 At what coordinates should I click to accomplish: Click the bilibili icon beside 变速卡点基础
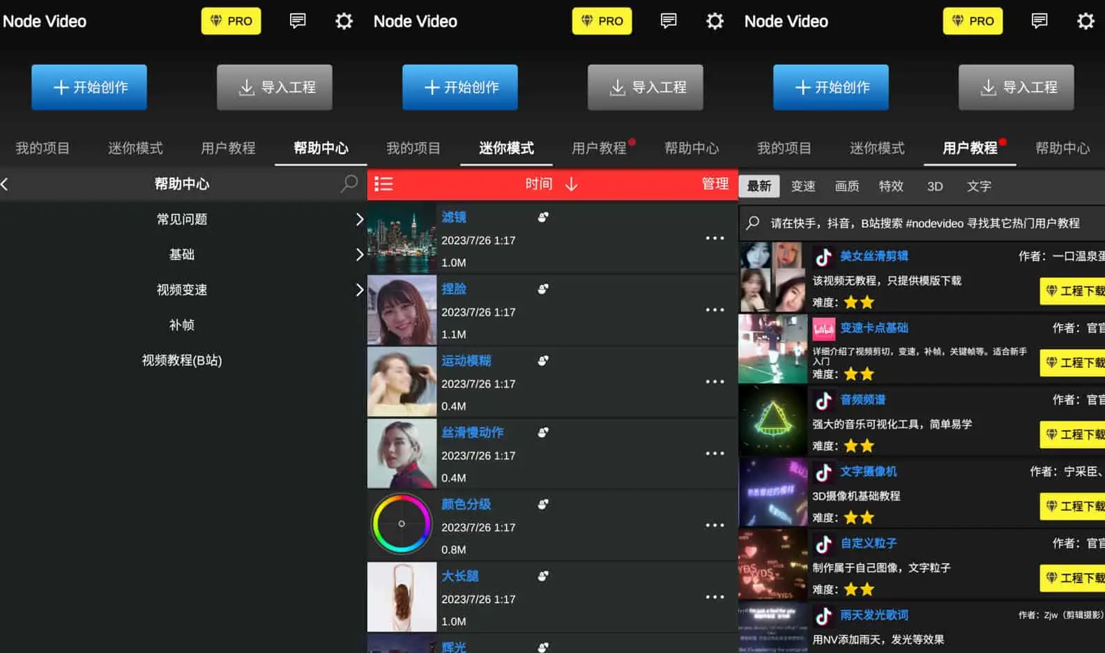coord(823,329)
